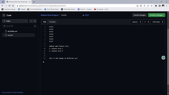Open the LinkedIn bookmark
Viewport: 169px width, 95px height.
(22, 9)
